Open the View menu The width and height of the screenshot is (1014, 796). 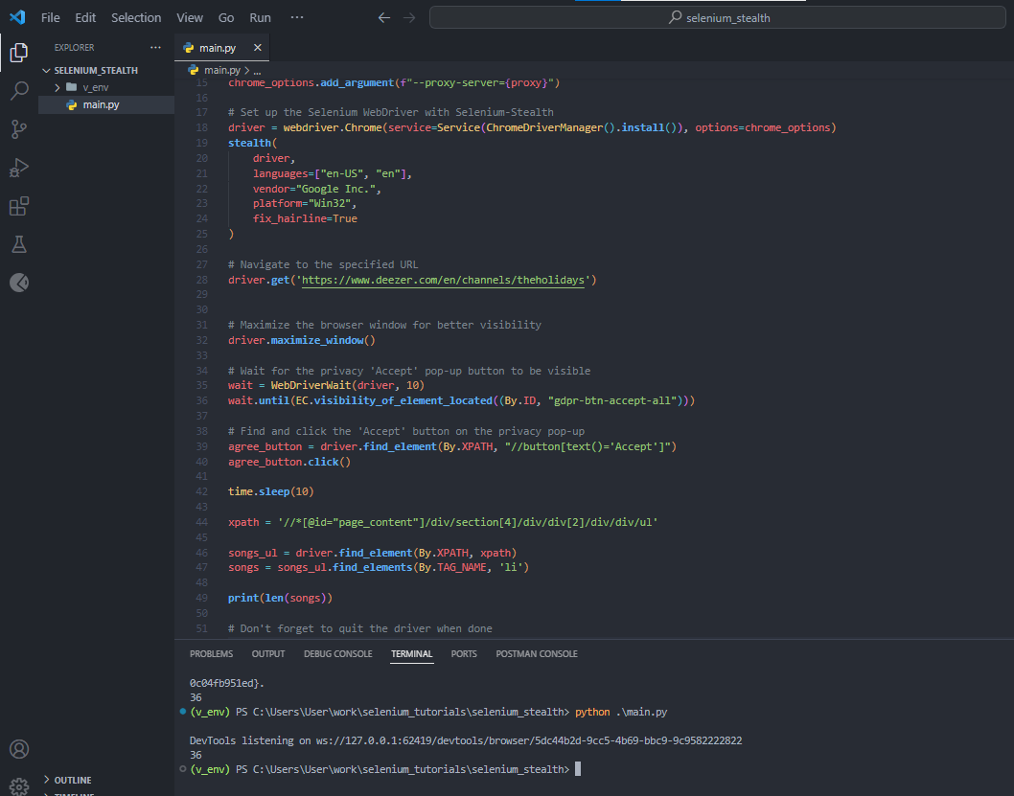tap(190, 17)
